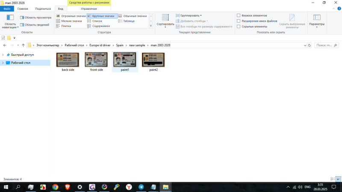This screenshot has height=192, width=342.
Task: Open the Главная ribbon tab
Action: click(x=23, y=9)
